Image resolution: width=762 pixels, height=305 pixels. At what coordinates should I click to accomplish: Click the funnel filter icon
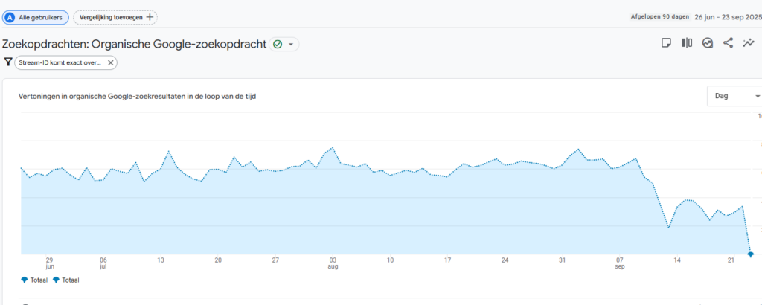tap(8, 62)
